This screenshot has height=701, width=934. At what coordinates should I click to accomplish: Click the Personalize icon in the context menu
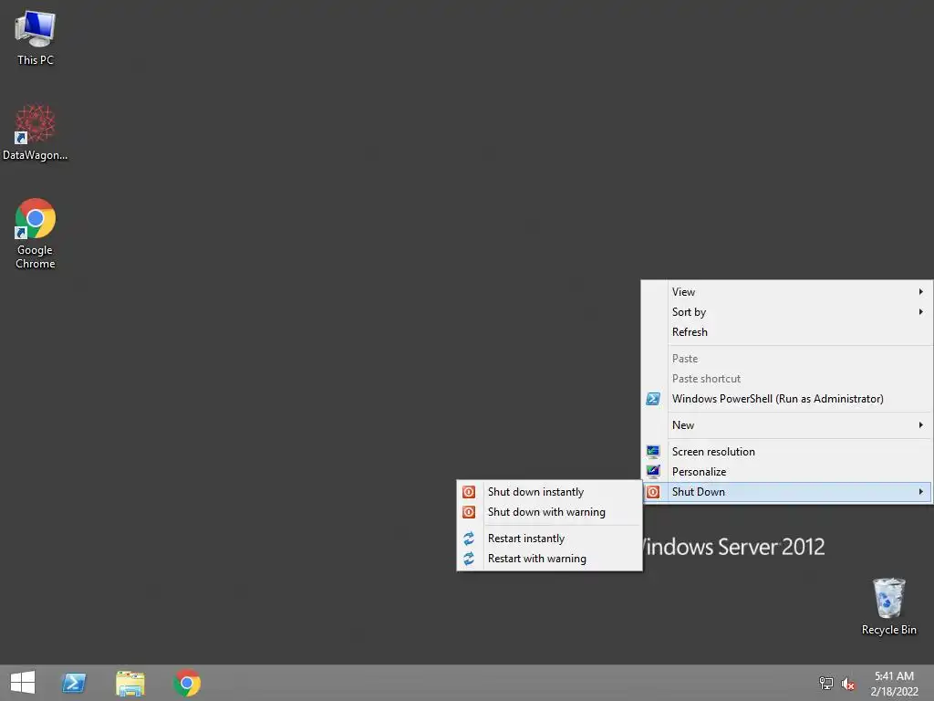click(653, 472)
